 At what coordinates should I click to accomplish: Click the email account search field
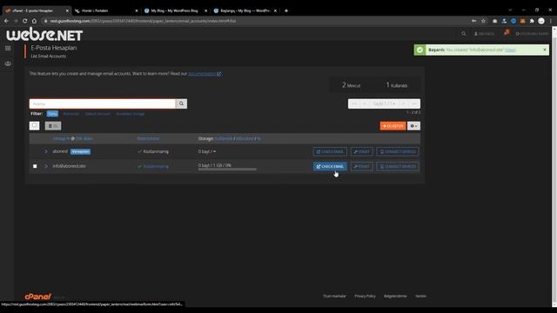pyautogui.click(x=103, y=103)
